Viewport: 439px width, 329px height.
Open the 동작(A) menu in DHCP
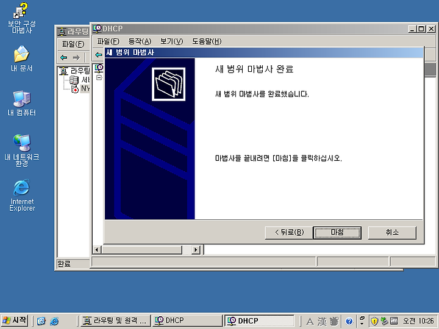[140, 41]
